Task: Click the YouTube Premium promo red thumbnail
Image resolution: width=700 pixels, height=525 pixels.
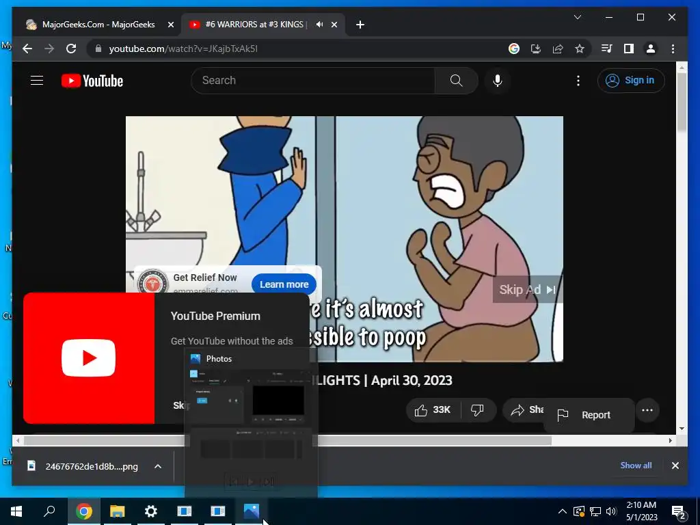Action: (89, 358)
